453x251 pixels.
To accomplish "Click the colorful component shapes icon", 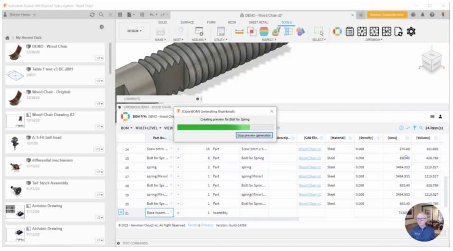I will coord(301,31).
